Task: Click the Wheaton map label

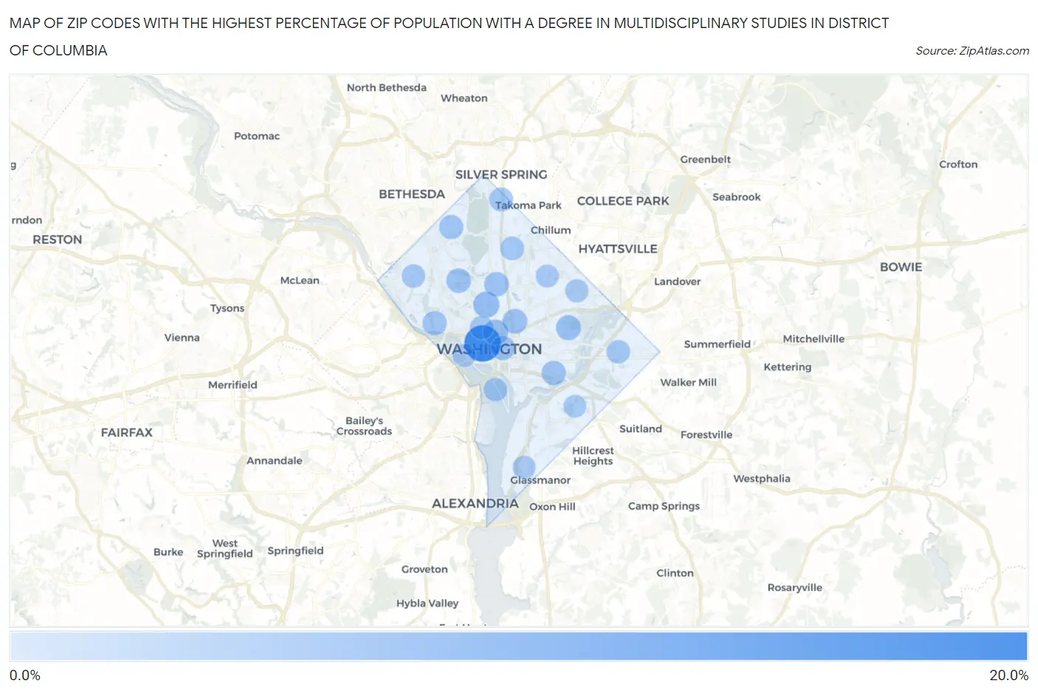Action: coord(464,98)
